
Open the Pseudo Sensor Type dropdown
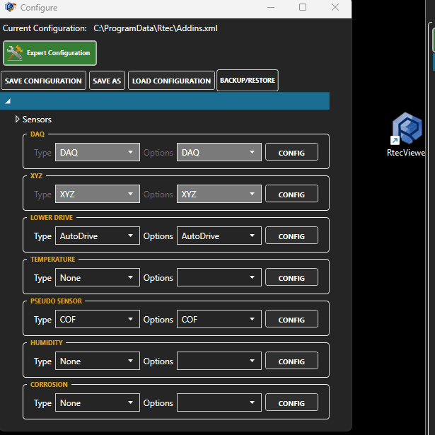click(x=98, y=319)
